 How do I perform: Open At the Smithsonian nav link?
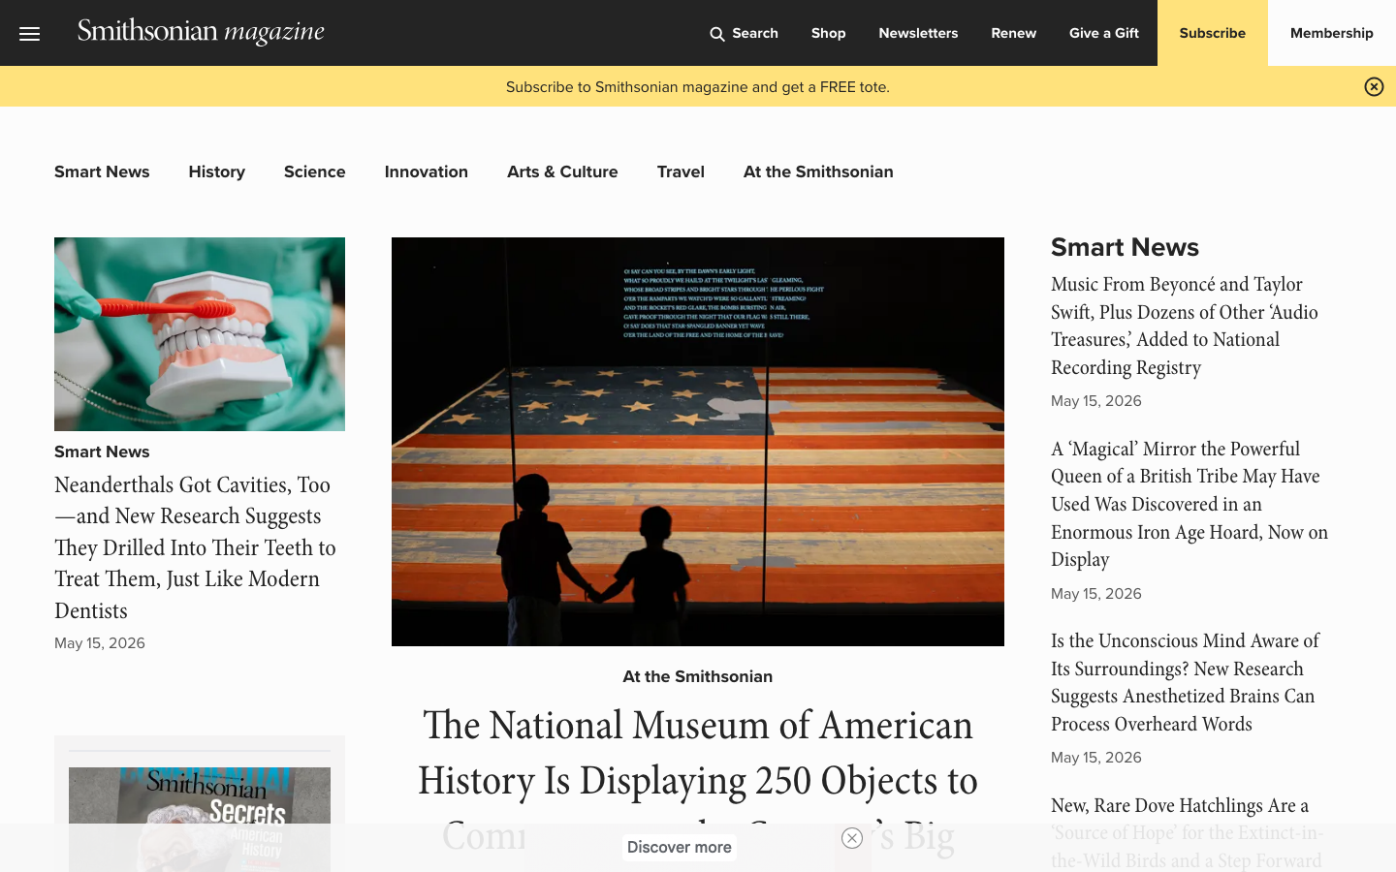(818, 171)
